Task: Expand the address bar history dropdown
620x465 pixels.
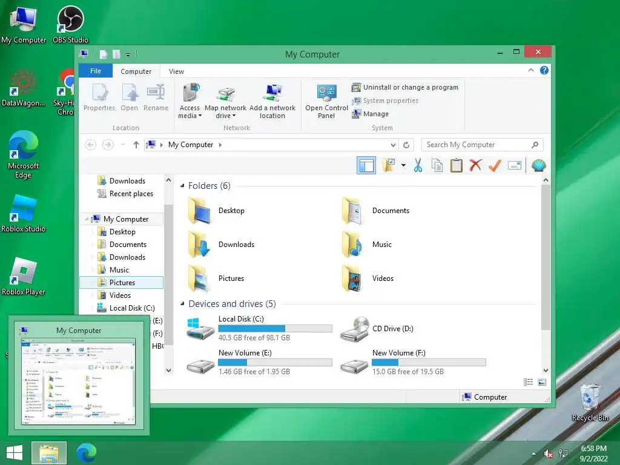Action: click(393, 145)
